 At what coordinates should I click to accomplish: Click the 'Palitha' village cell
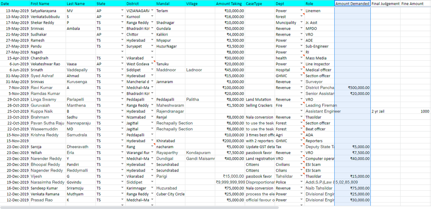[x=200, y=99]
